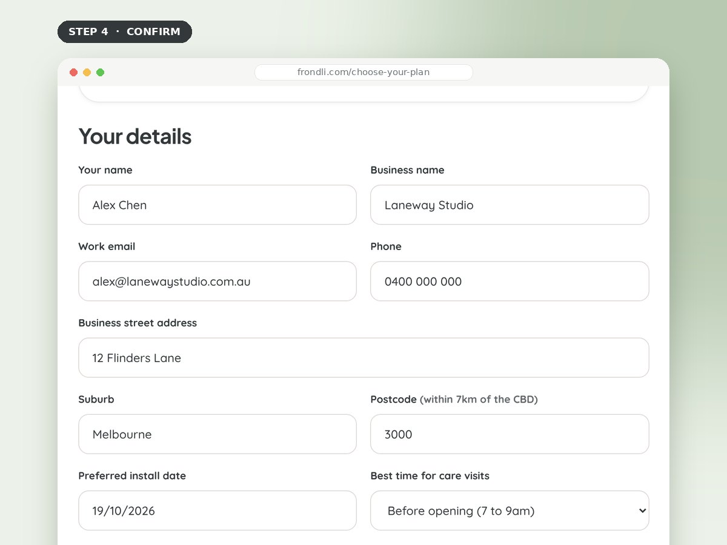Screen dimensions: 727x545
Task: Click the Your name input field
Action: [x=217, y=205]
